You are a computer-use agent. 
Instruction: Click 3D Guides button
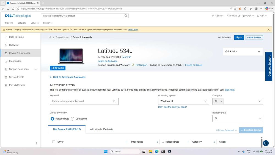tap(57, 68)
